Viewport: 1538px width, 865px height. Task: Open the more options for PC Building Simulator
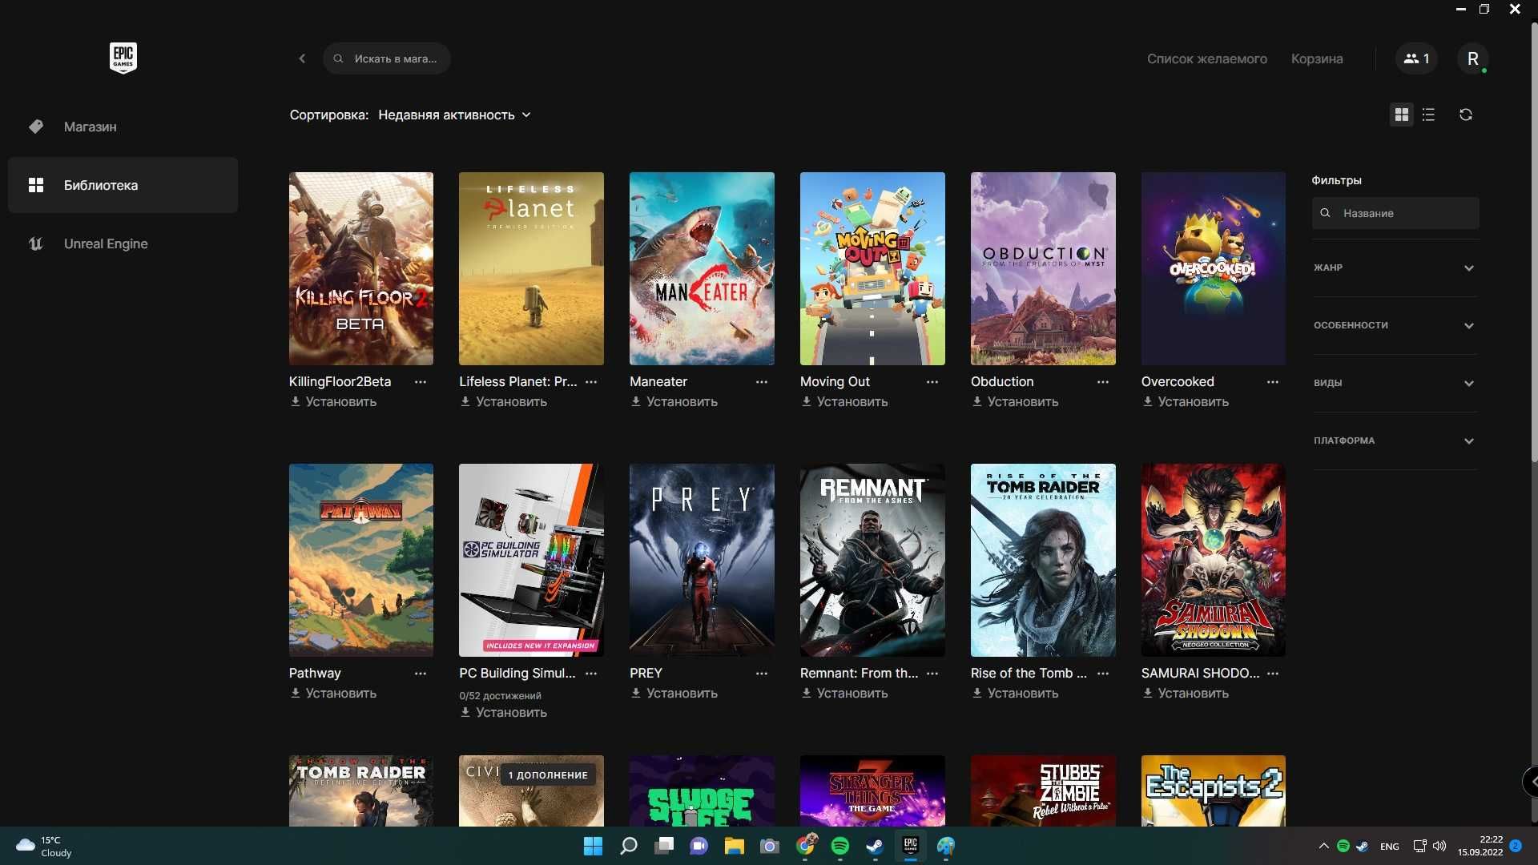(x=591, y=674)
